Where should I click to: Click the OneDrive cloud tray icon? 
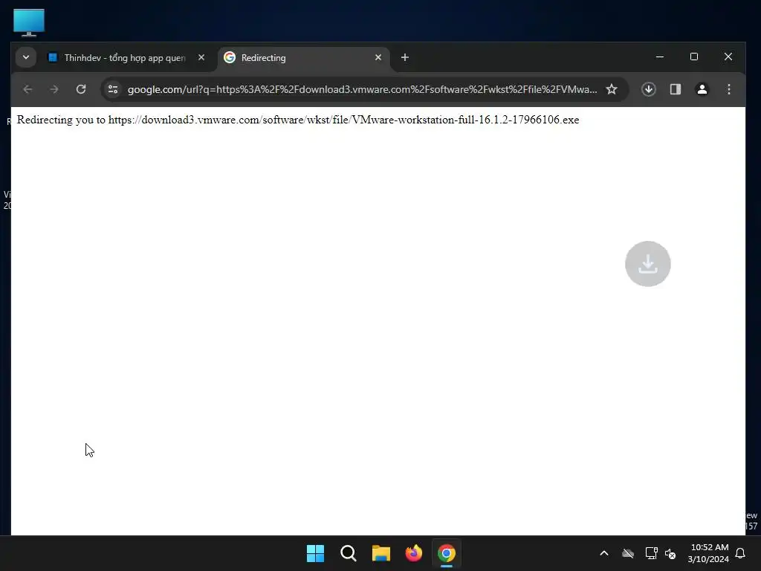click(x=628, y=553)
